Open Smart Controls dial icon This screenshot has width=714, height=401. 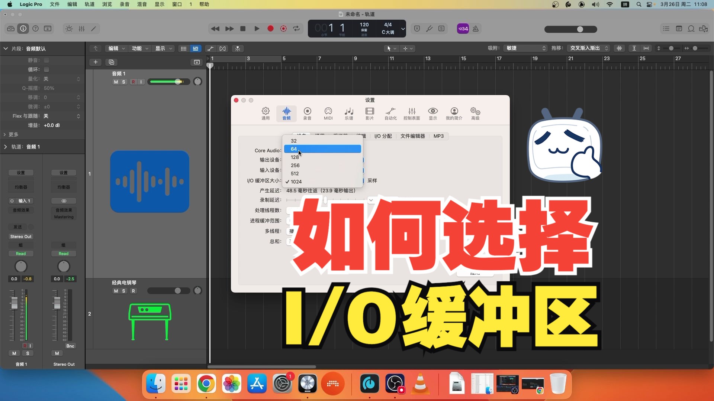tap(69, 29)
